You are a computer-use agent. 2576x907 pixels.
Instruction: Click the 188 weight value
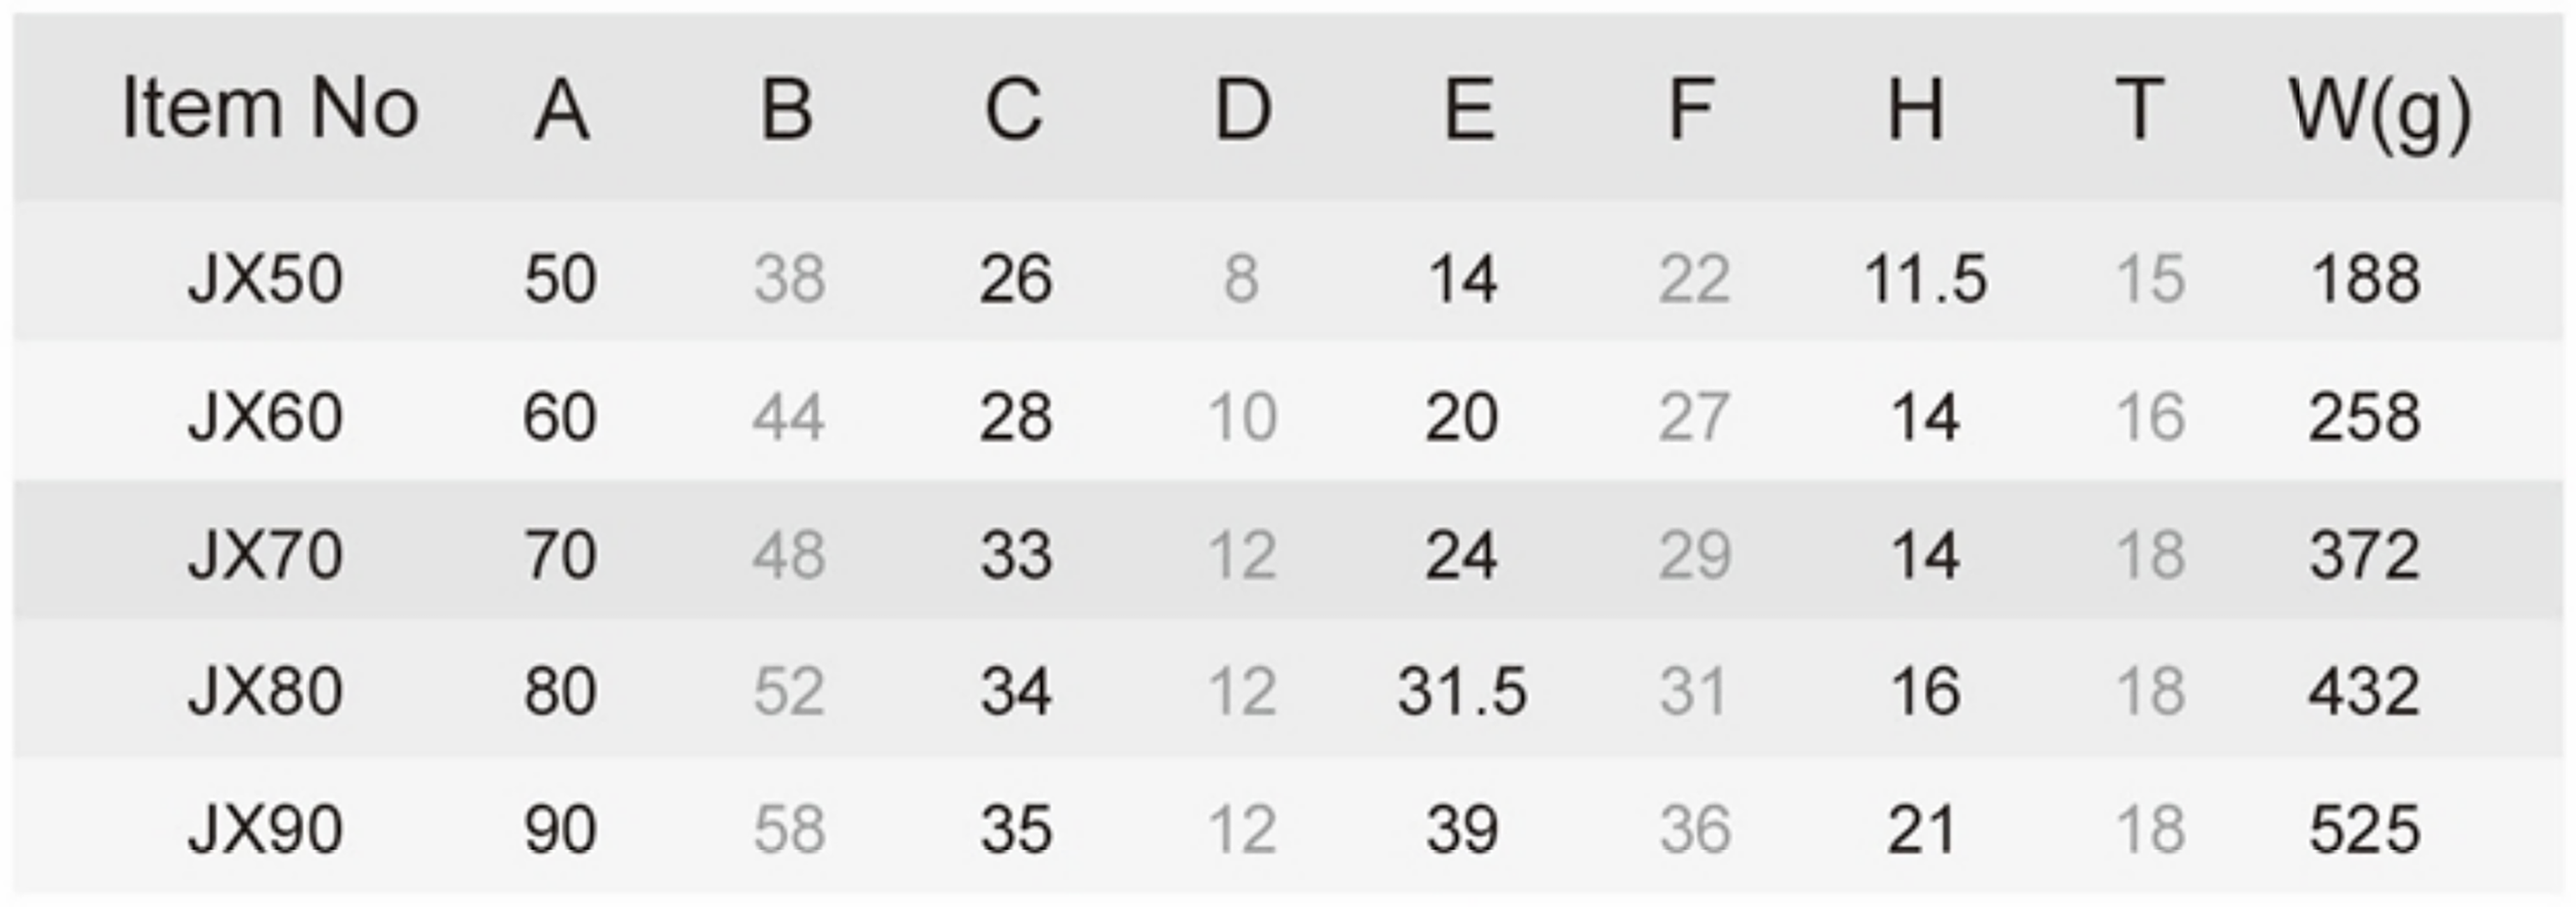pyautogui.click(x=2365, y=278)
